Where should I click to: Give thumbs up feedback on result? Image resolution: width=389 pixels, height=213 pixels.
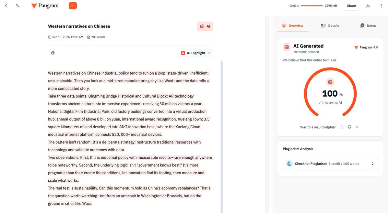(342, 127)
